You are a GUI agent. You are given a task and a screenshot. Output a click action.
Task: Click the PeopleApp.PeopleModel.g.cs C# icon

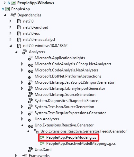pyautogui.click(x=42, y=137)
